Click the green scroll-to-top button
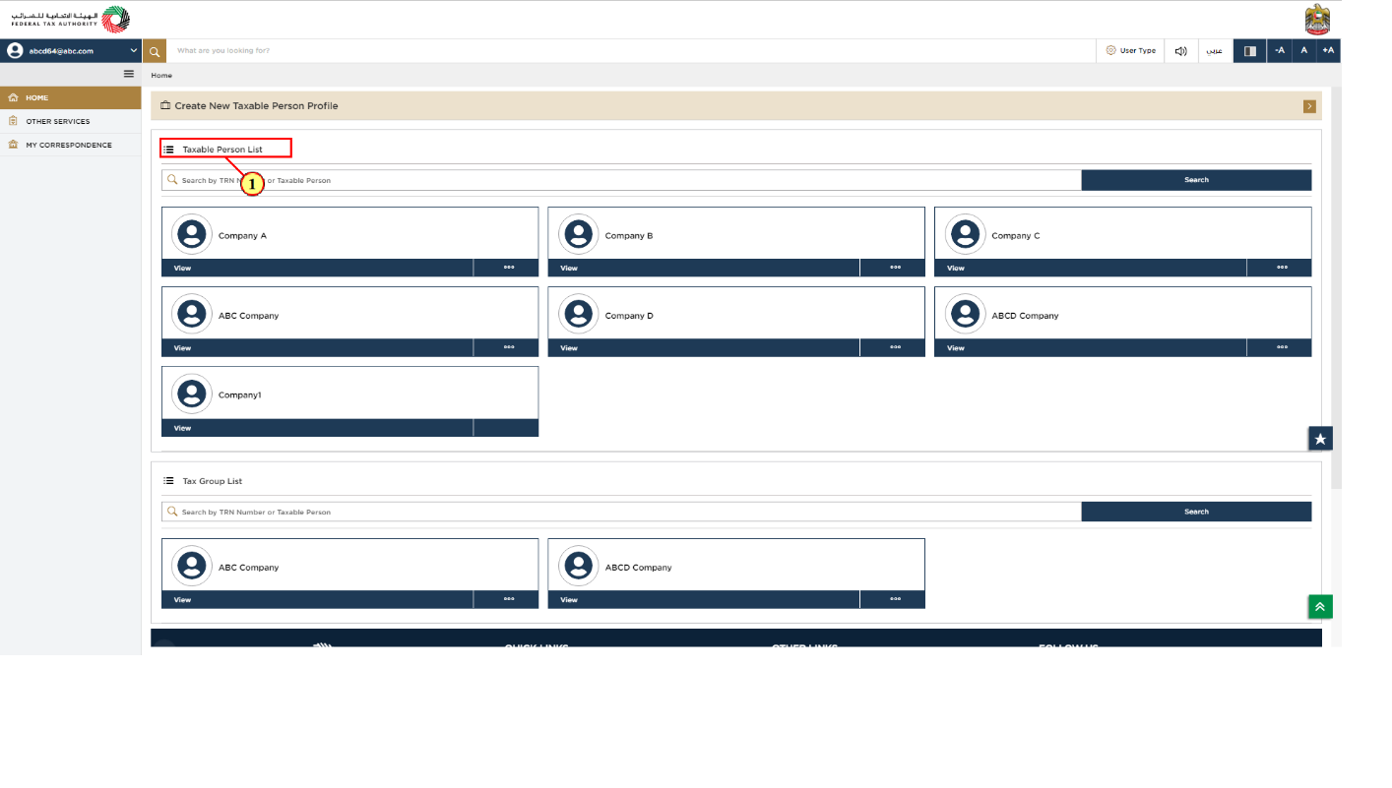This screenshot has width=1392, height=788. [x=1320, y=607]
